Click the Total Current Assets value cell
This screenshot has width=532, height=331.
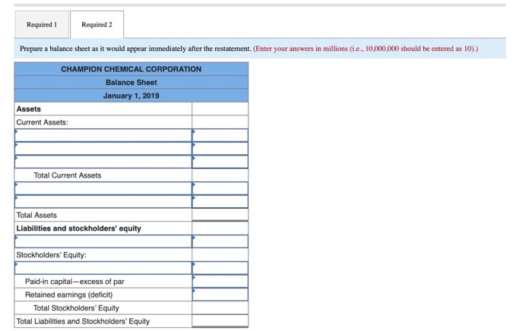click(x=220, y=175)
